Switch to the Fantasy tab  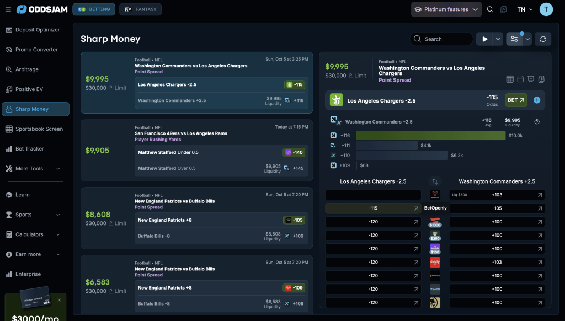[x=140, y=9]
